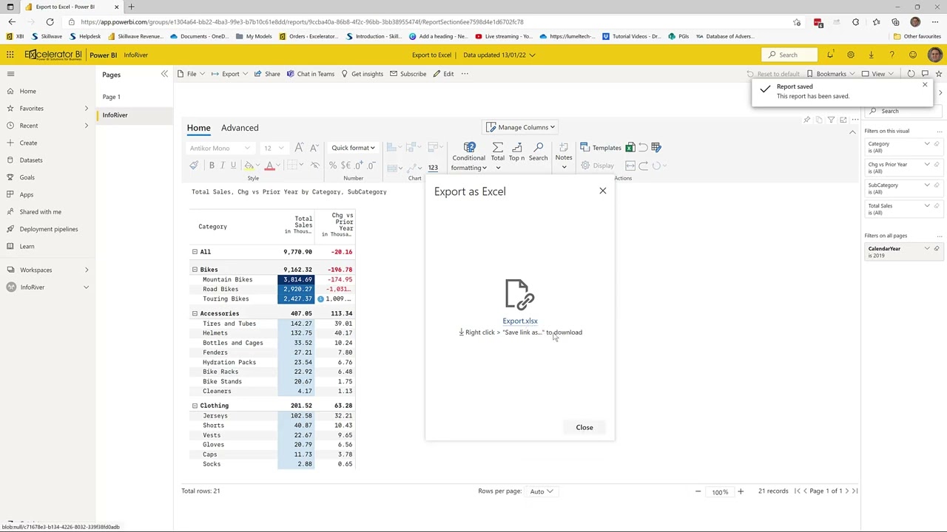
Task: Open the View dropdown
Action: click(877, 74)
